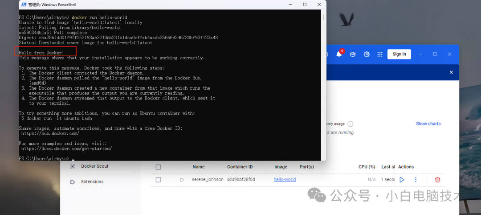Image resolution: width=481 pixels, height=215 pixels.
Task: Sort by the CPU (%) column header
Action: [367, 167]
